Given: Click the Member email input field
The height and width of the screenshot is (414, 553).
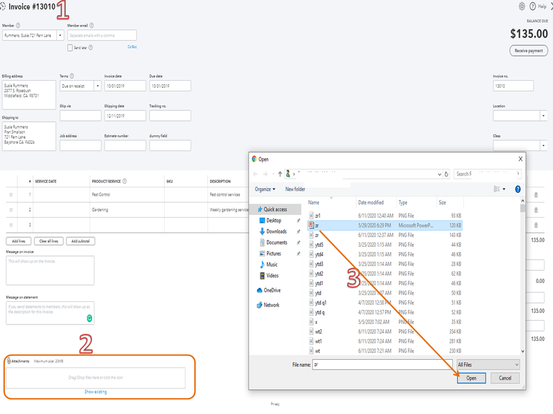Looking at the screenshot, I should tap(102, 35).
